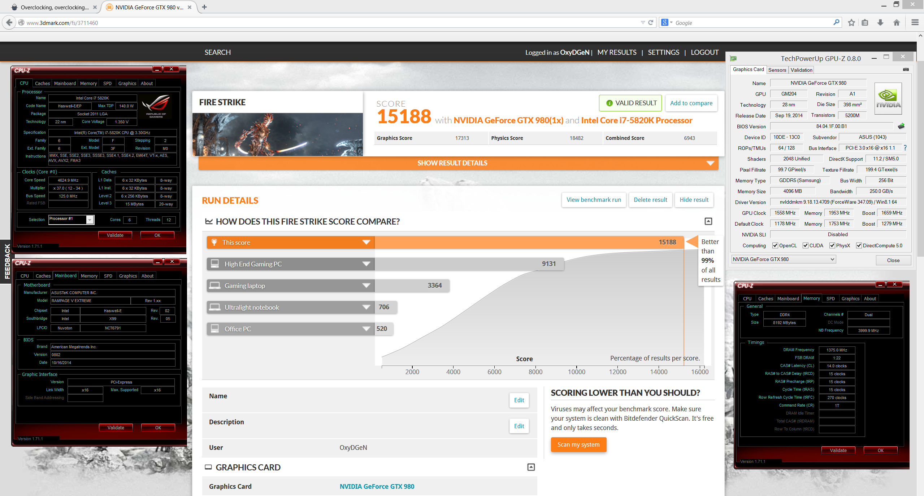Image resolution: width=924 pixels, height=496 pixels.
Task: Expand Show Result Details bar
Action: click(458, 163)
